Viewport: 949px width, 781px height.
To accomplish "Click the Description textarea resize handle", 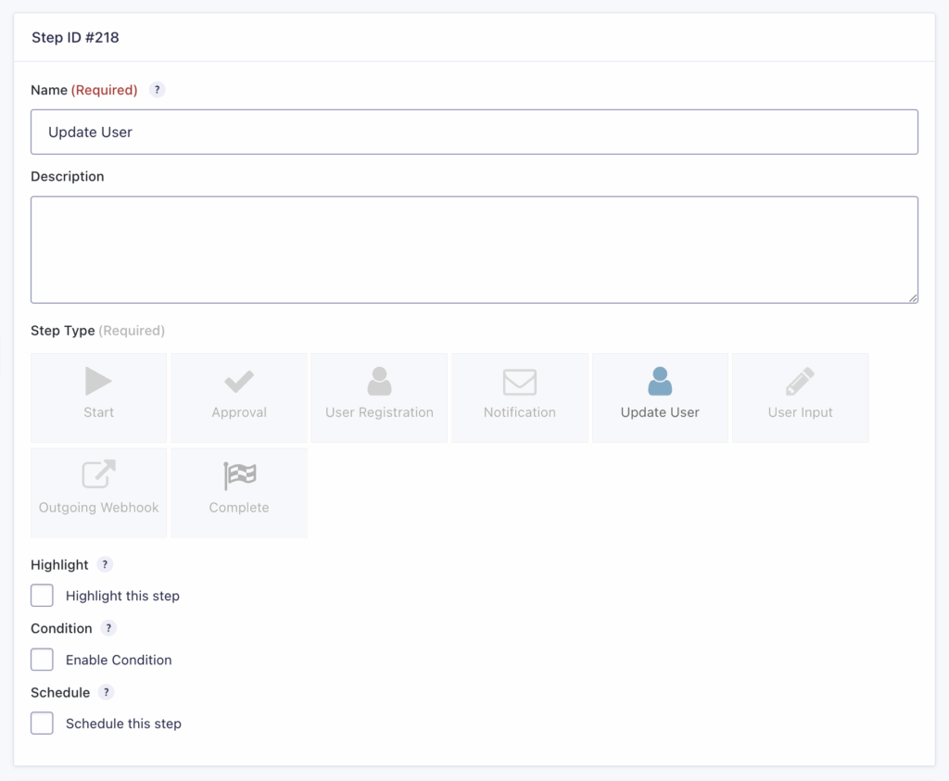I will [913, 298].
